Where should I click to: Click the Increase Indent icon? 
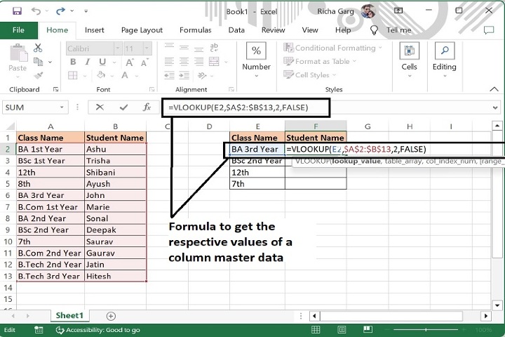184,75
